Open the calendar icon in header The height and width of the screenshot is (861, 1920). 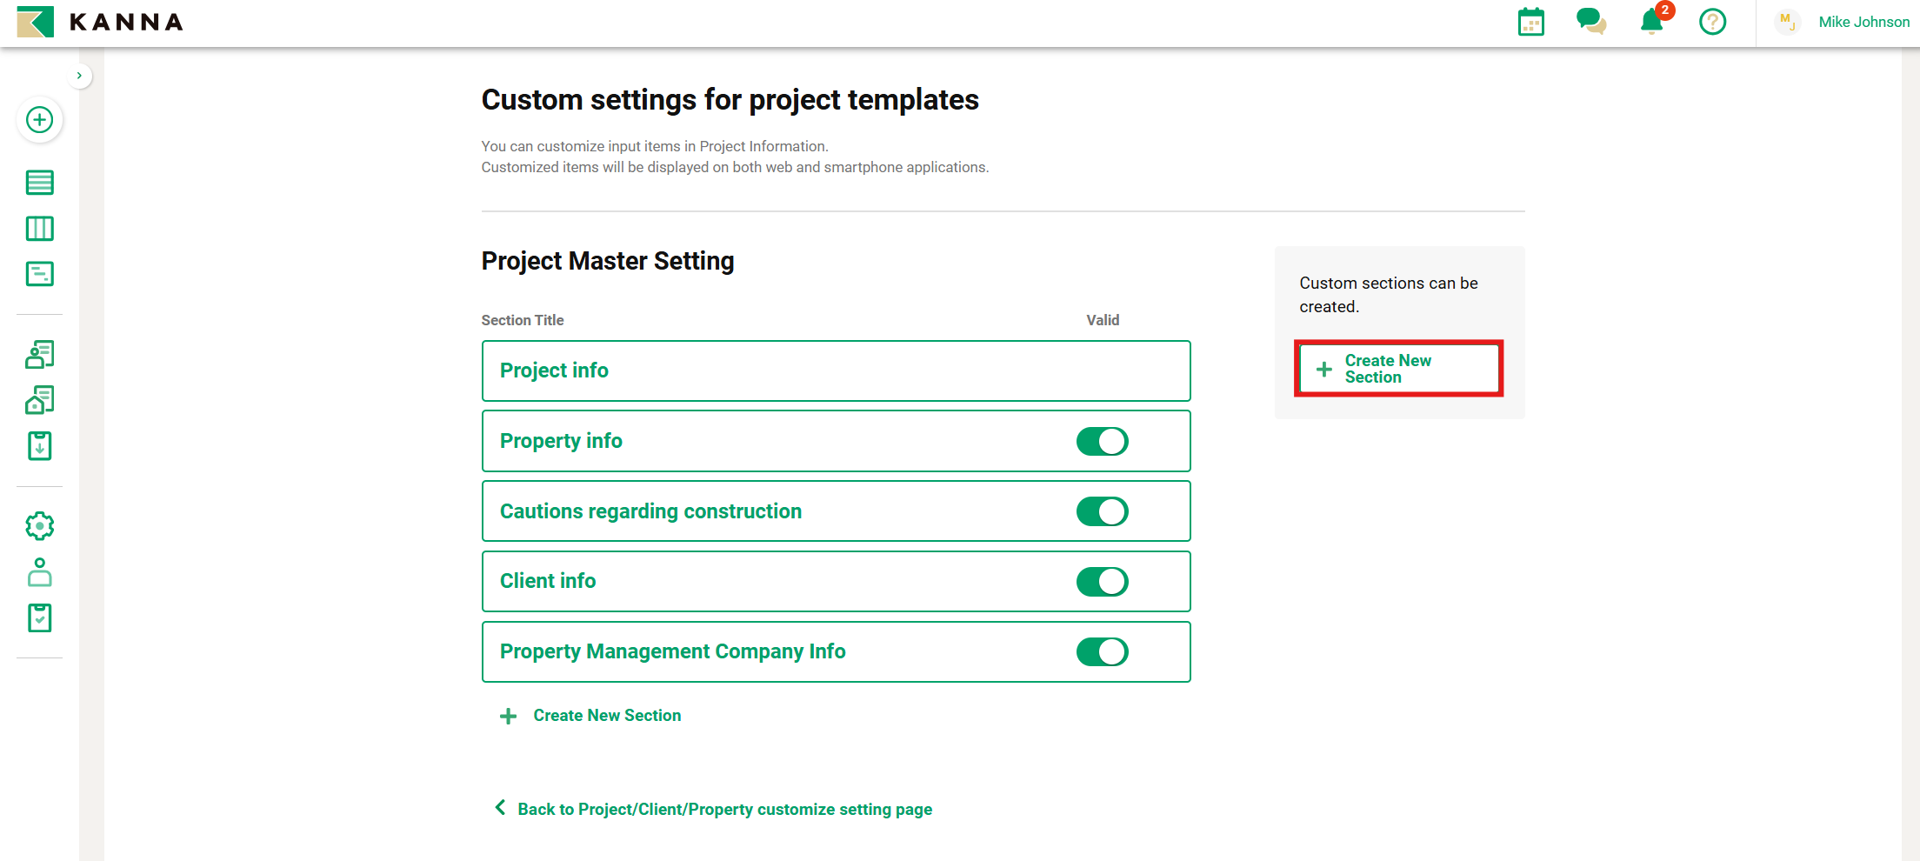click(1530, 22)
